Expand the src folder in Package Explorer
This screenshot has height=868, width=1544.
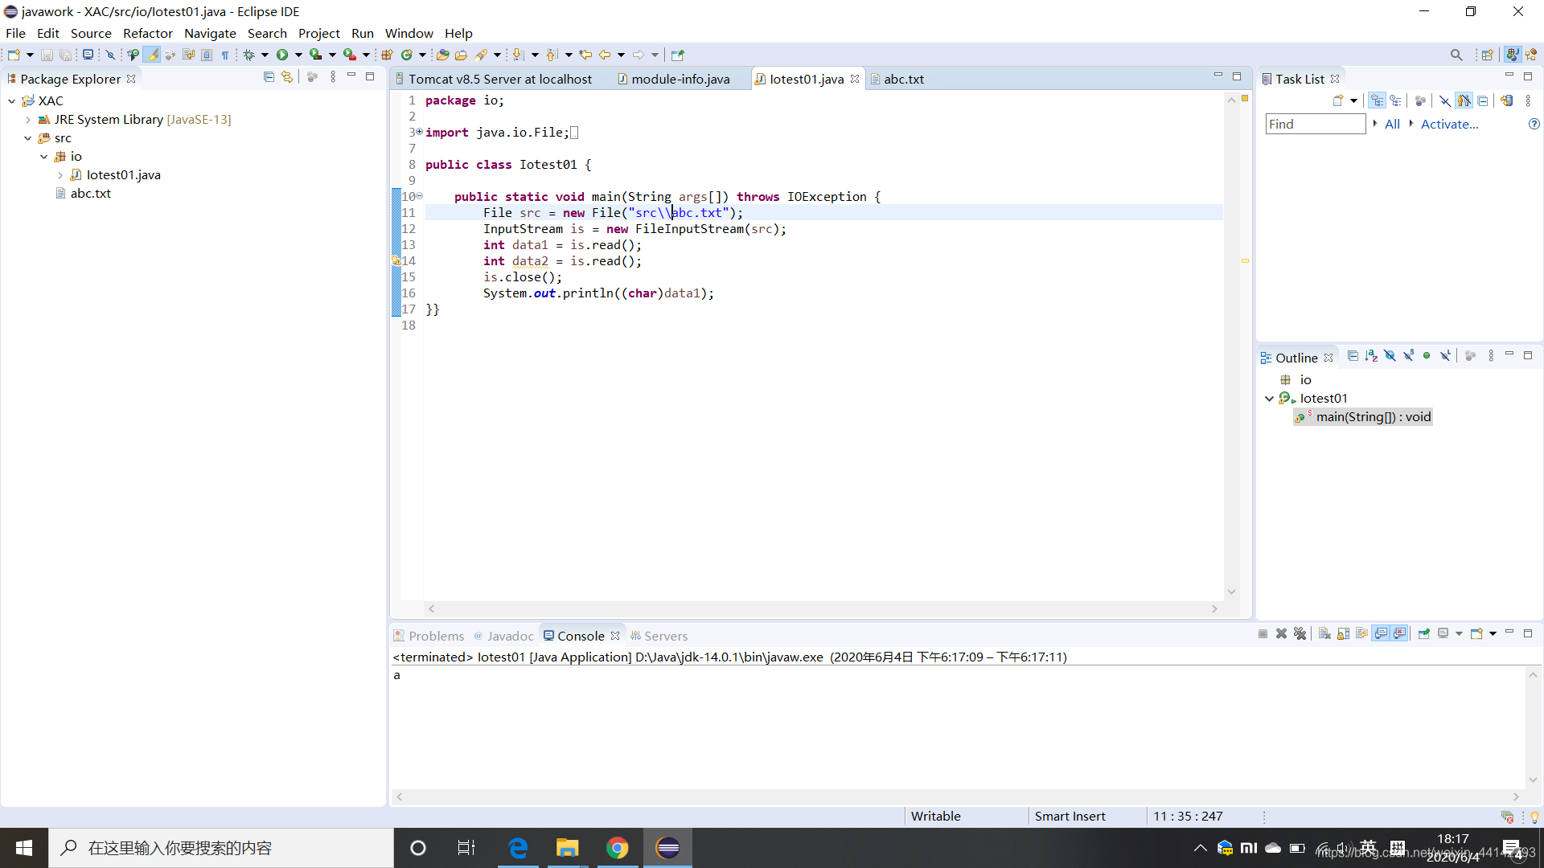coord(27,137)
